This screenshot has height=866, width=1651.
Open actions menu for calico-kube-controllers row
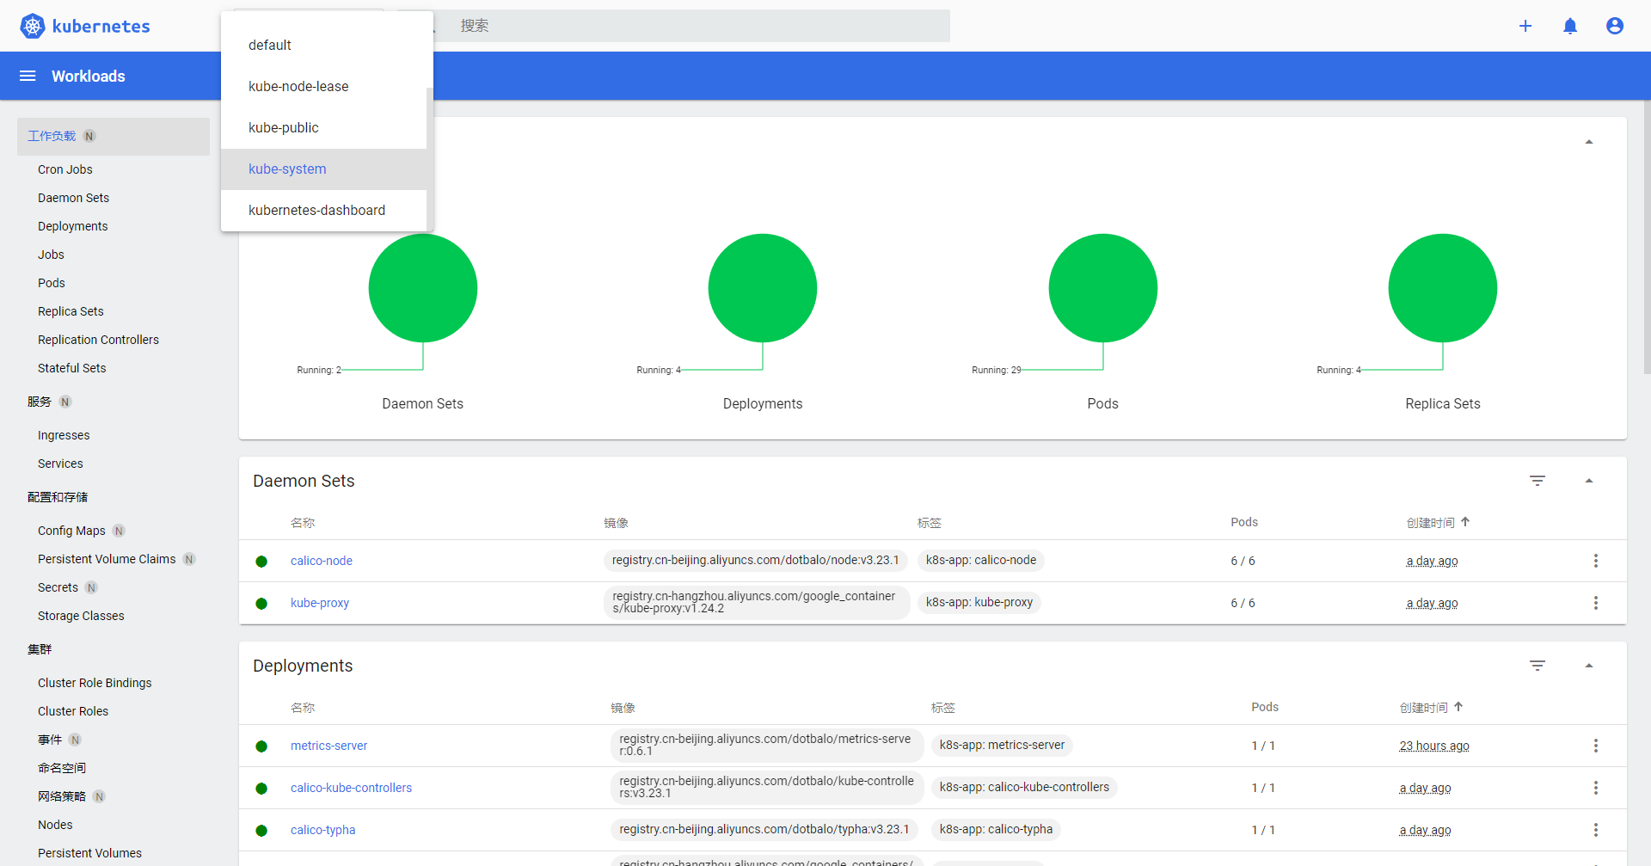pyautogui.click(x=1596, y=788)
